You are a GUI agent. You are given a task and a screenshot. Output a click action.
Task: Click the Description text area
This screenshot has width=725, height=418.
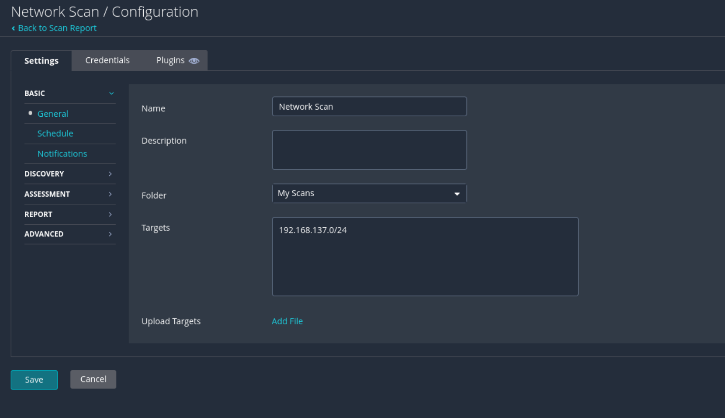tap(369, 150)
